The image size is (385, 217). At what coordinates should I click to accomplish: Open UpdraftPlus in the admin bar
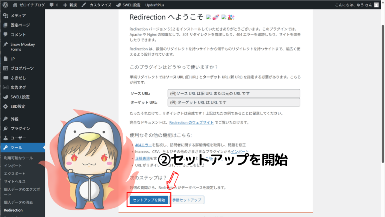pos(155,5)
